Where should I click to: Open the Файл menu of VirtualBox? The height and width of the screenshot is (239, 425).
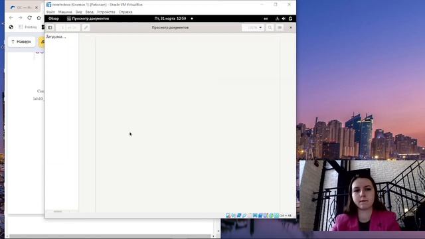50,12
